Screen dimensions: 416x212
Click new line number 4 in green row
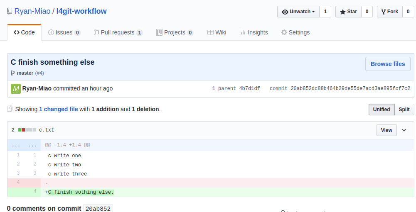click(x=35, y=191)
